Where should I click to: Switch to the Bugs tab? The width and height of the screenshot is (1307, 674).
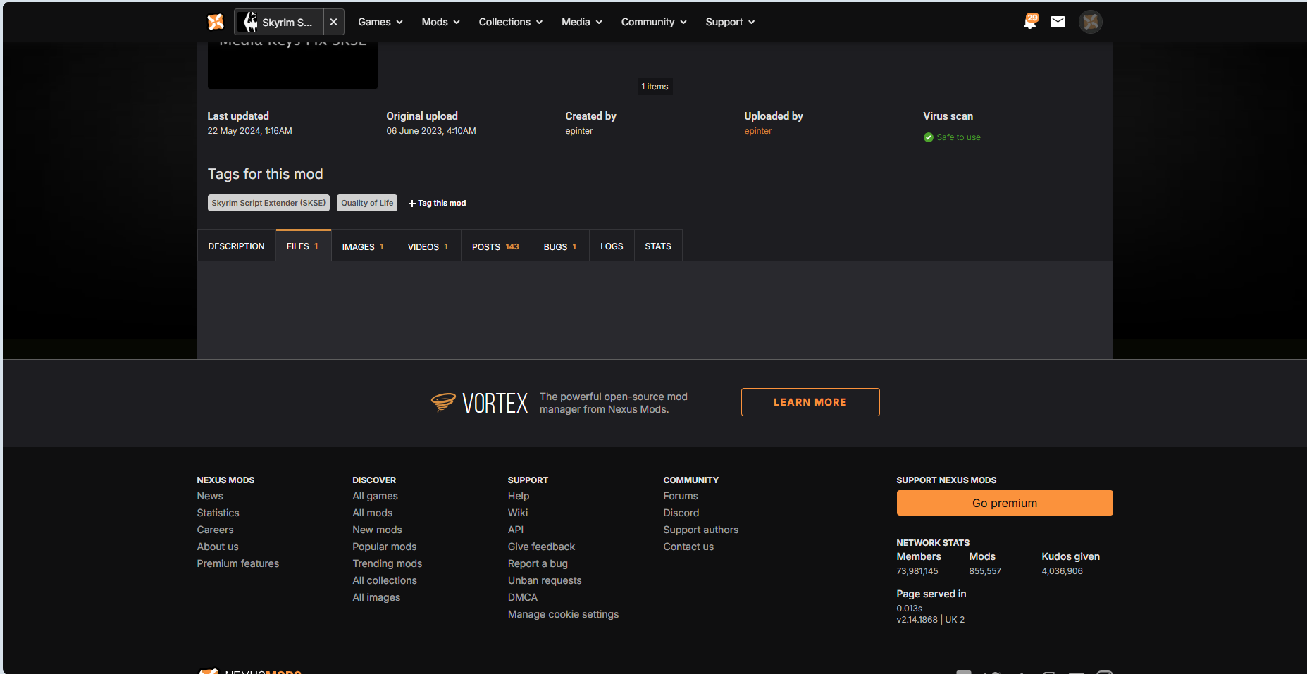click(561, 246)
